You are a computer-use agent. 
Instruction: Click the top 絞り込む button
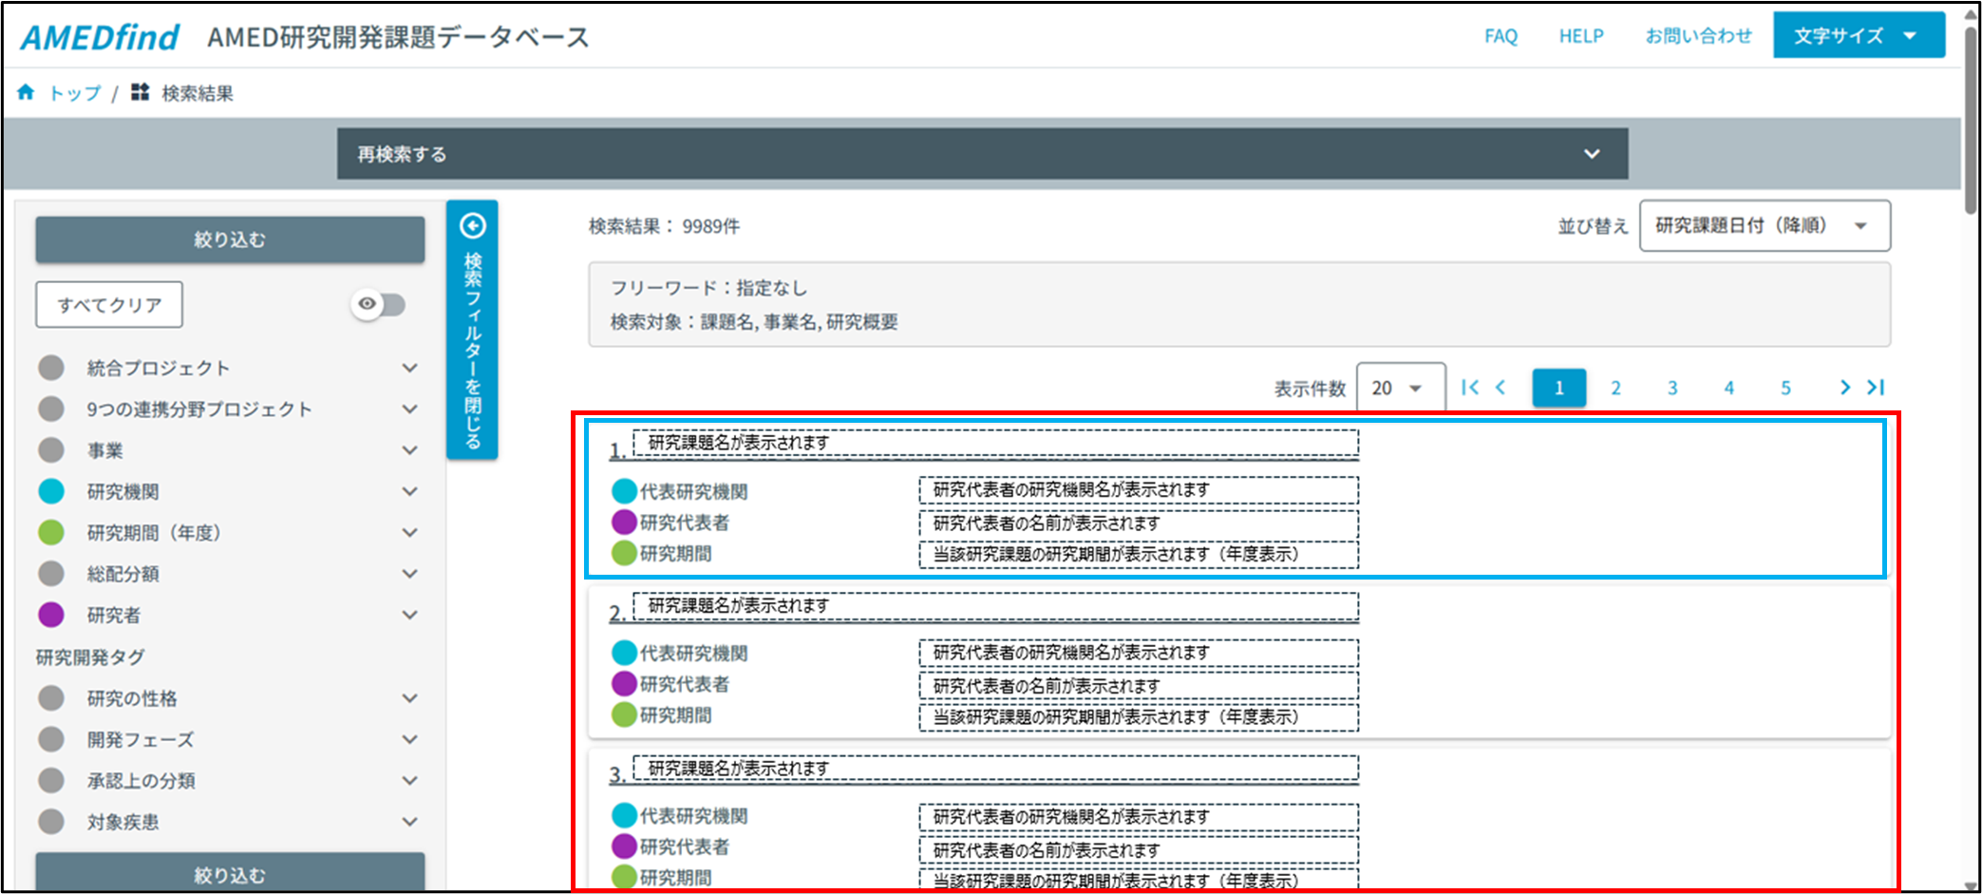[230, 239]
